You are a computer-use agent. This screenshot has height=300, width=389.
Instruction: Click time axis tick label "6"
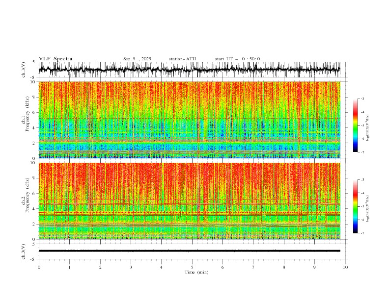click(x=222, y=267)
